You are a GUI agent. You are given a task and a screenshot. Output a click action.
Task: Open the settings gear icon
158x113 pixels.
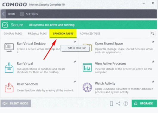click(x=22, y=14)
